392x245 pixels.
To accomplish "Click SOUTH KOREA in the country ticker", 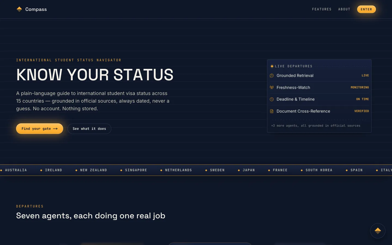I will point(319,170).
